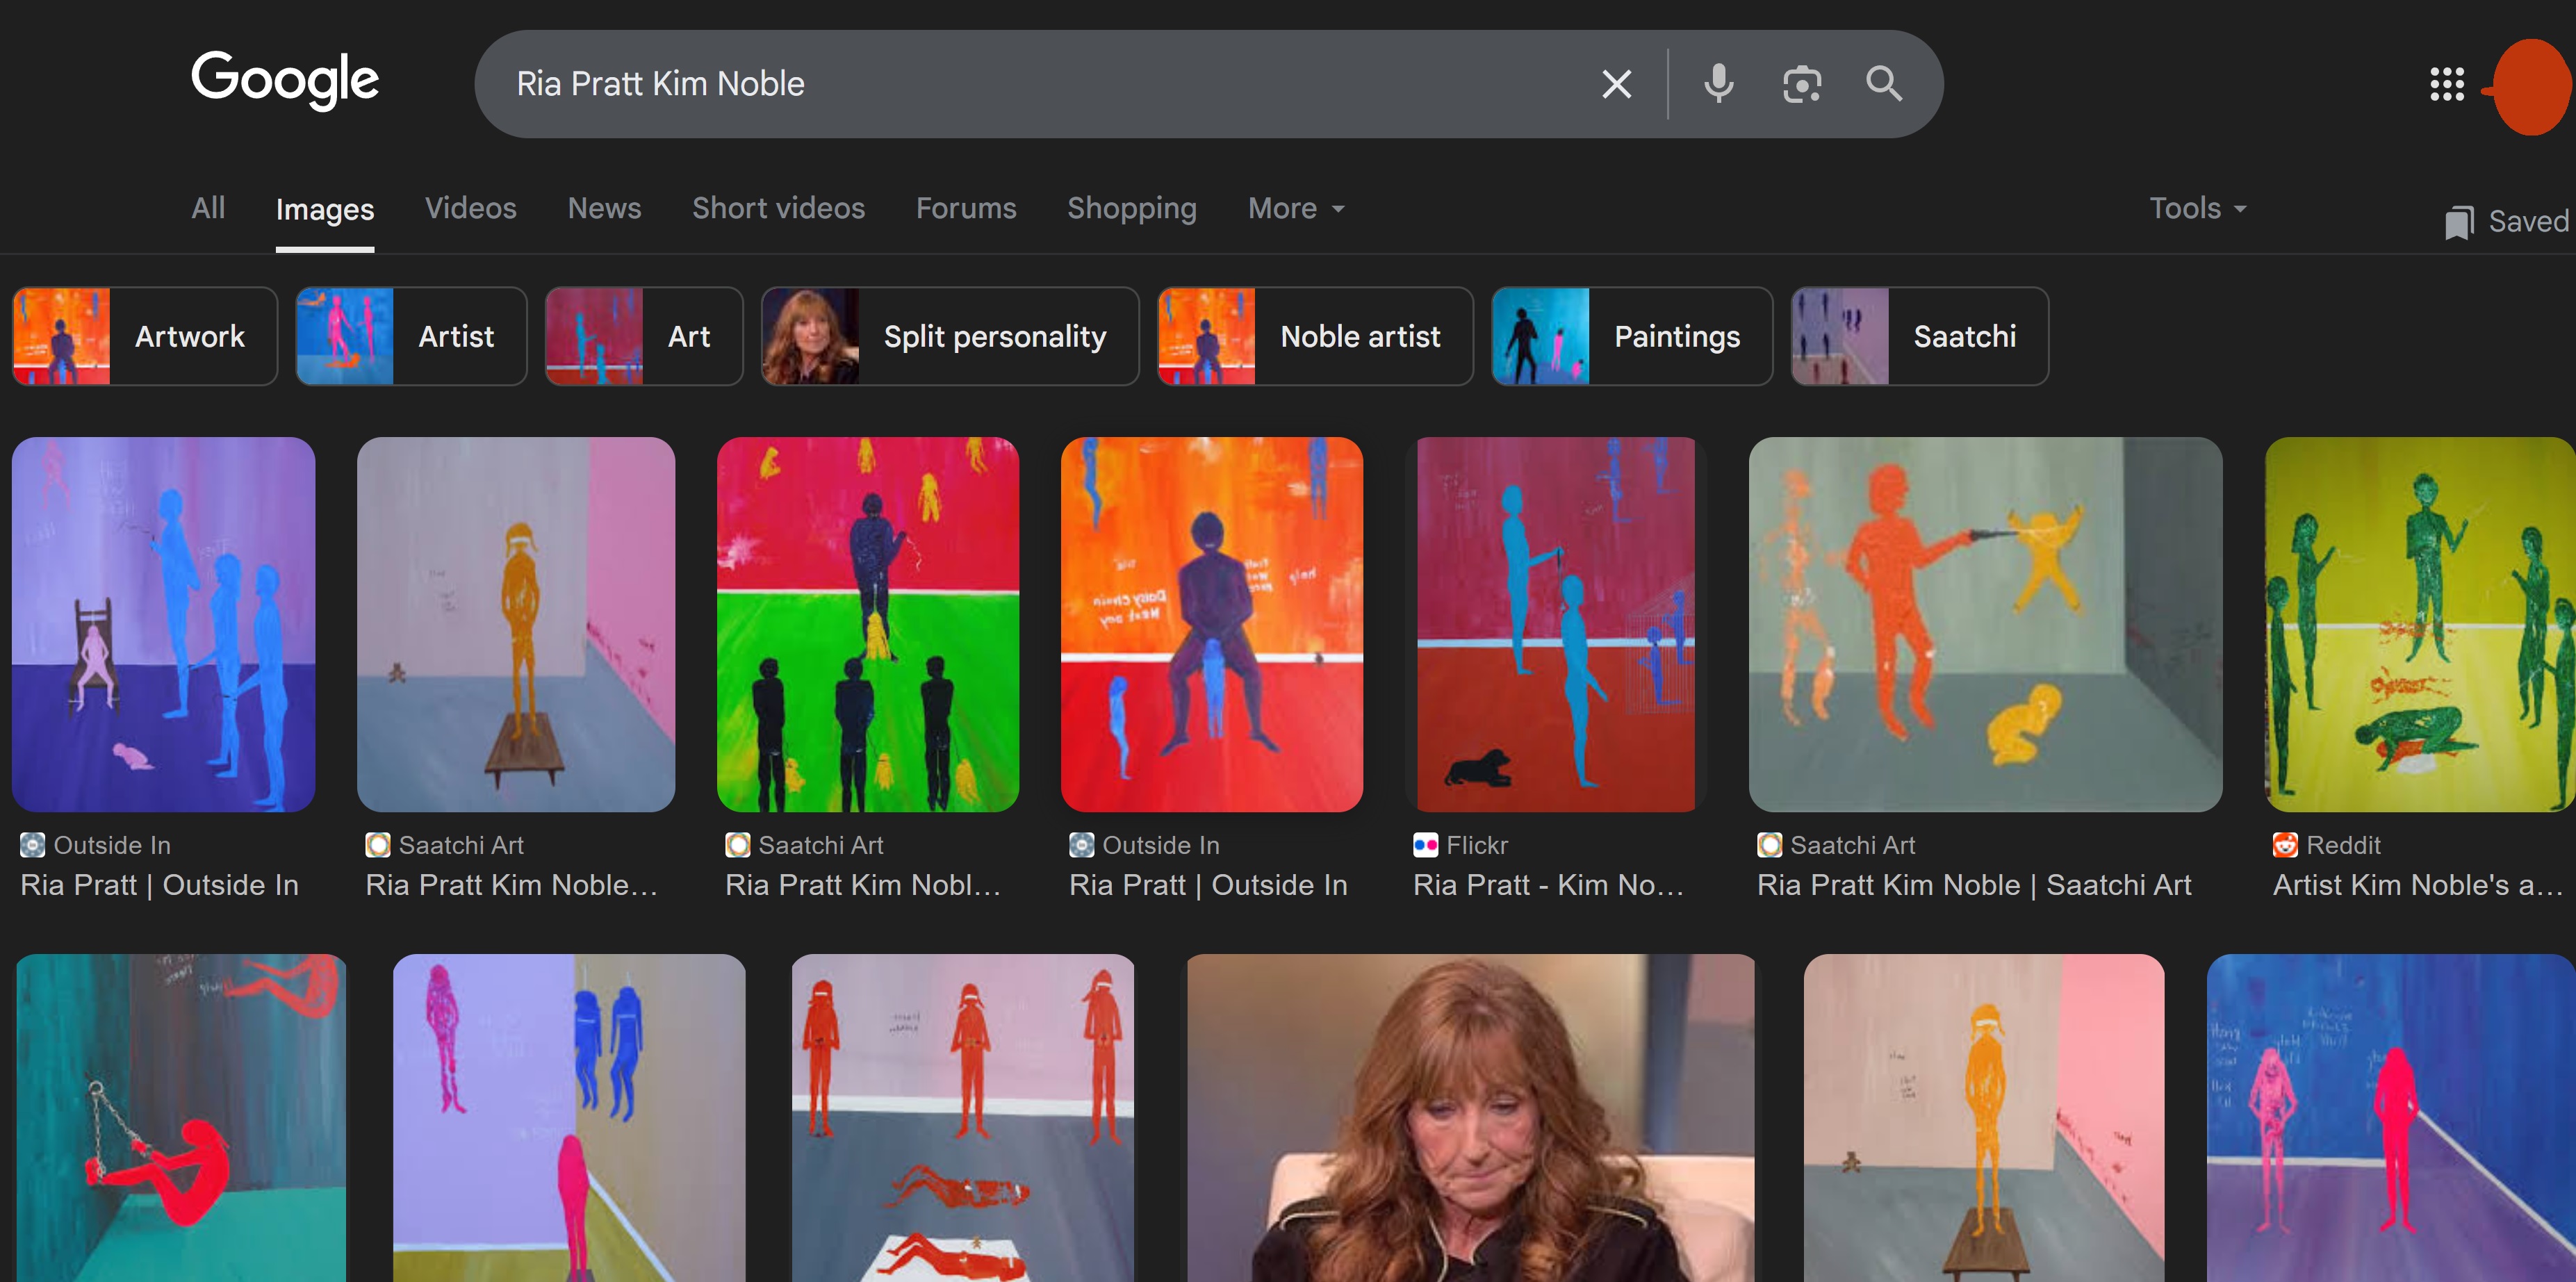Screen dimensions: 2576x1282
Task: Click the Outside In favicon under the orange painting
Action: [x=1082, y=845]
